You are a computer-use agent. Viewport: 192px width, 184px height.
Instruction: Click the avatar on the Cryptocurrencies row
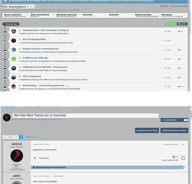pos(13,31)
